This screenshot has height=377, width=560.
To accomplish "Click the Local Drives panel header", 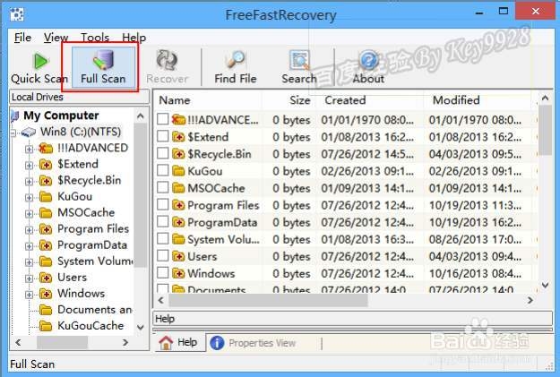I will [x=79, y=97].
